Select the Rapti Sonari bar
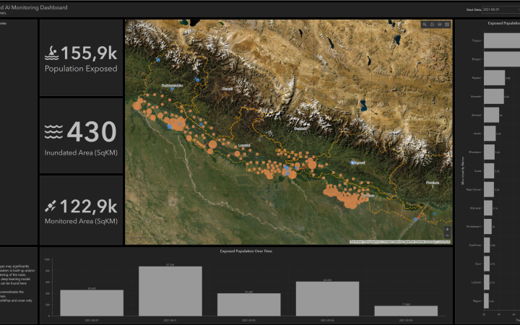This screenshot has height=325, width=520. tap(489, 189)
